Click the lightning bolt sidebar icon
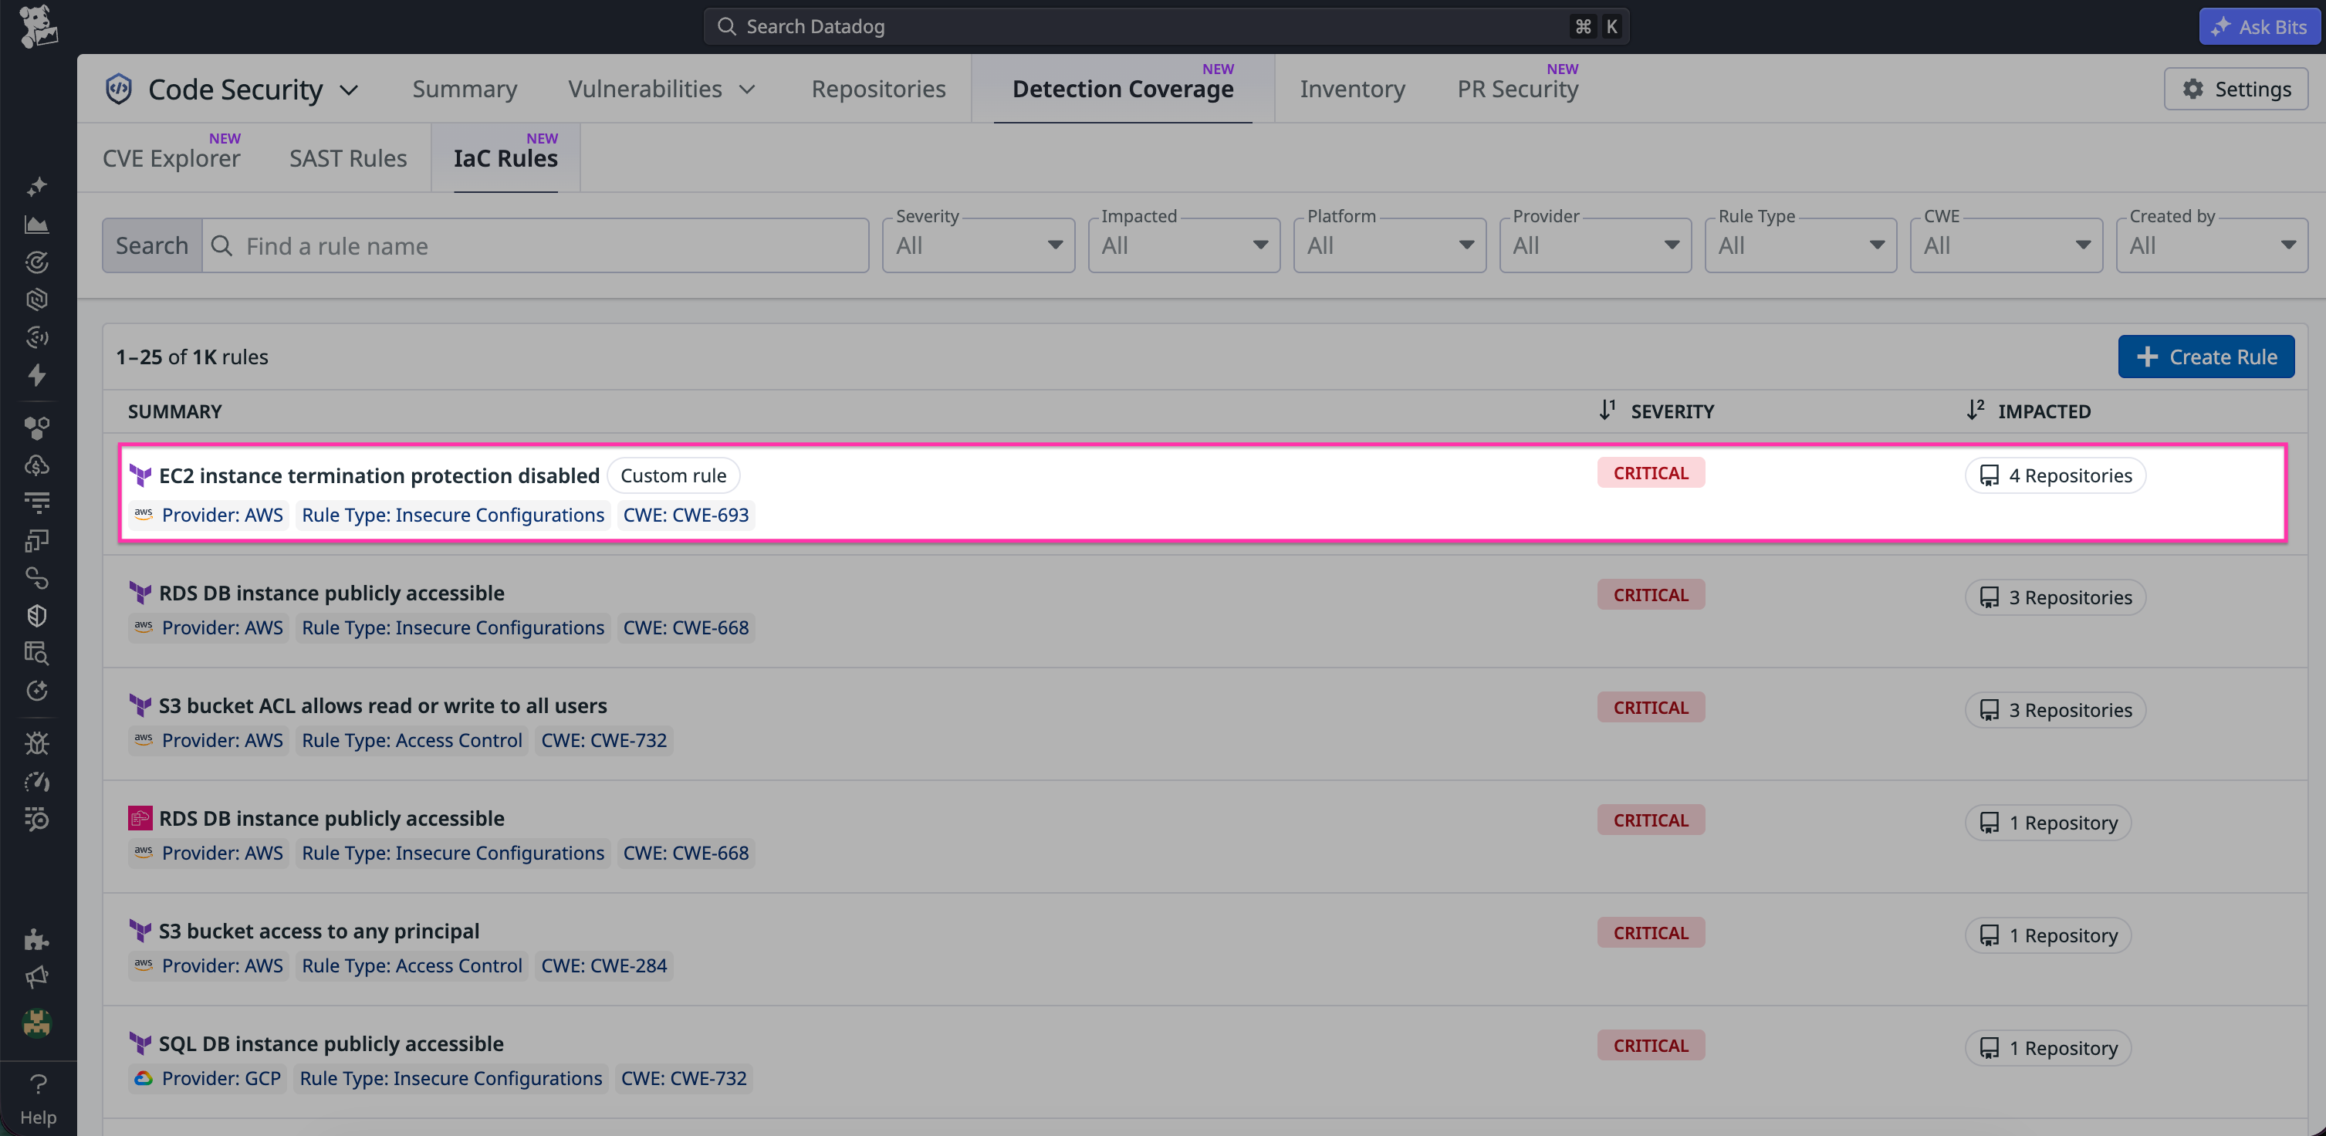 pyautogui.click(x=37, y=375)
